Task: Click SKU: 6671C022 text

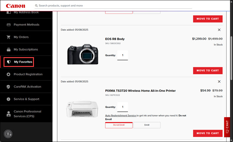Action: click(x=112, y=95)
